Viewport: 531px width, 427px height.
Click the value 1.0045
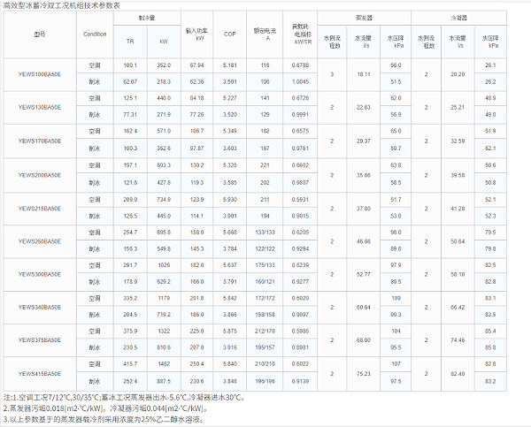(300, 81)
